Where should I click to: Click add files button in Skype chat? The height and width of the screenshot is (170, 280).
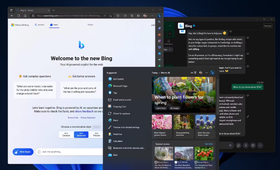pos(238,145)
